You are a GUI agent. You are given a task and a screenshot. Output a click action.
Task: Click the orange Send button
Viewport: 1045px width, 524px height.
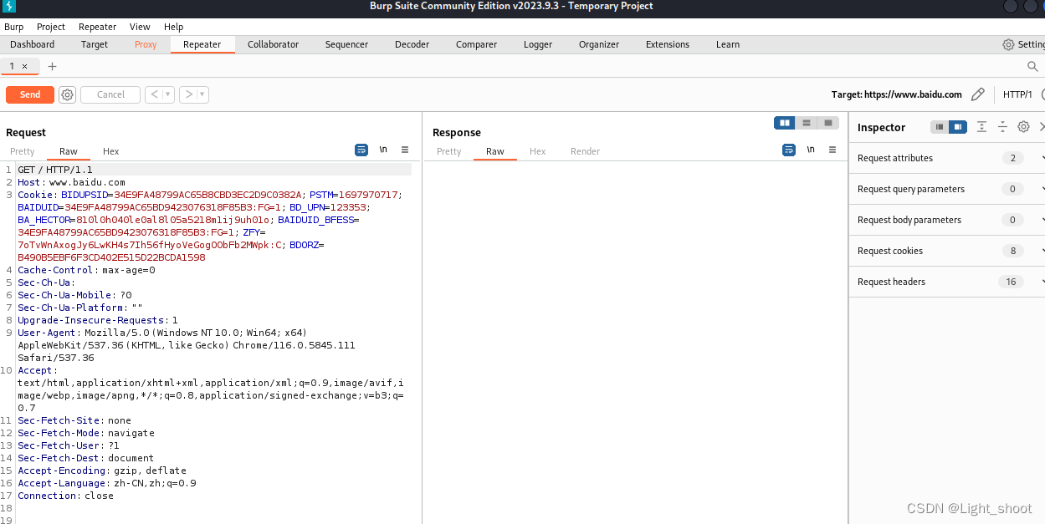[x=30, y=94]
